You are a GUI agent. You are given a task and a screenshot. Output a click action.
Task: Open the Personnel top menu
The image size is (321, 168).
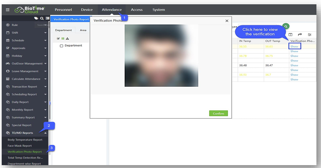coord(63,10)
